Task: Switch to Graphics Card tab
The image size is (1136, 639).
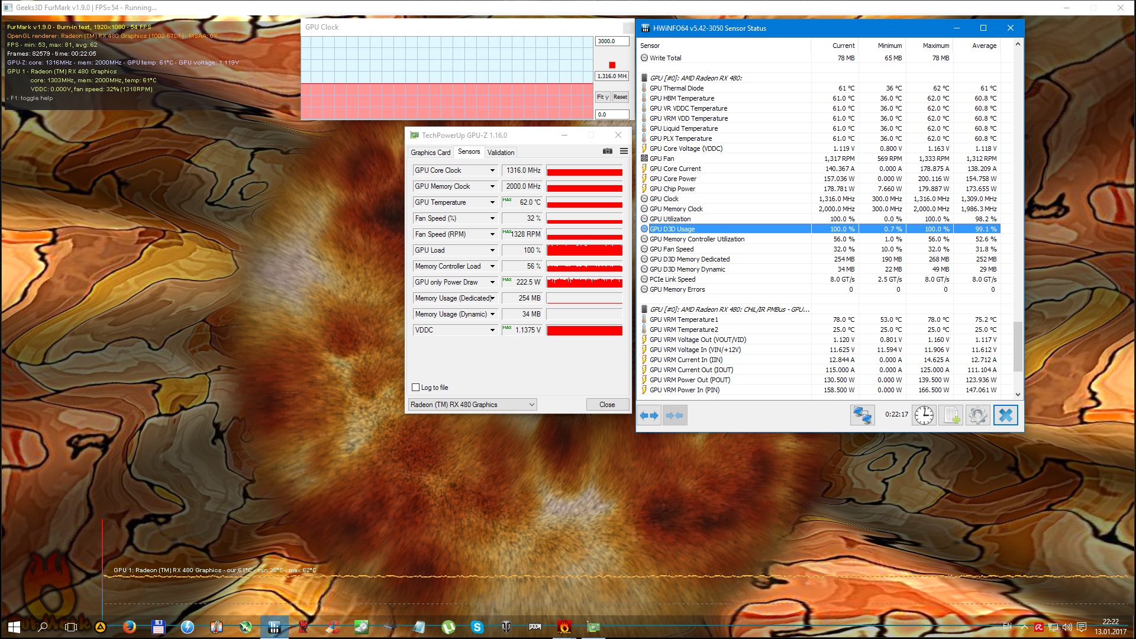Action: point(430,153)
